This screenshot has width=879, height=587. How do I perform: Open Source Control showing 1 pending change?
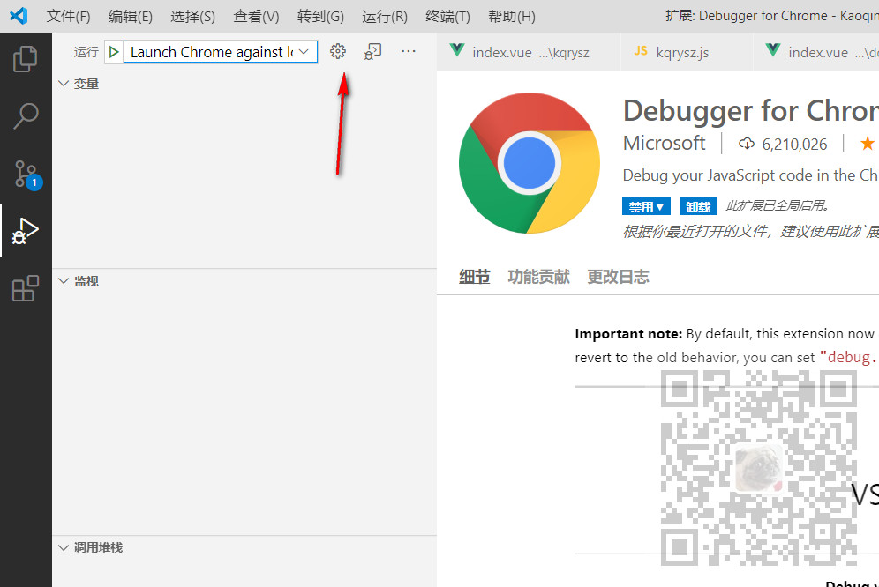[25, 174]
